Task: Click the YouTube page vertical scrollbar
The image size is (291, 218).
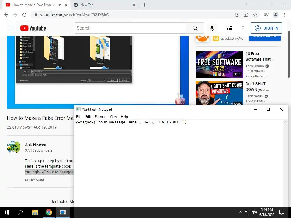Action: coord(289,54)
